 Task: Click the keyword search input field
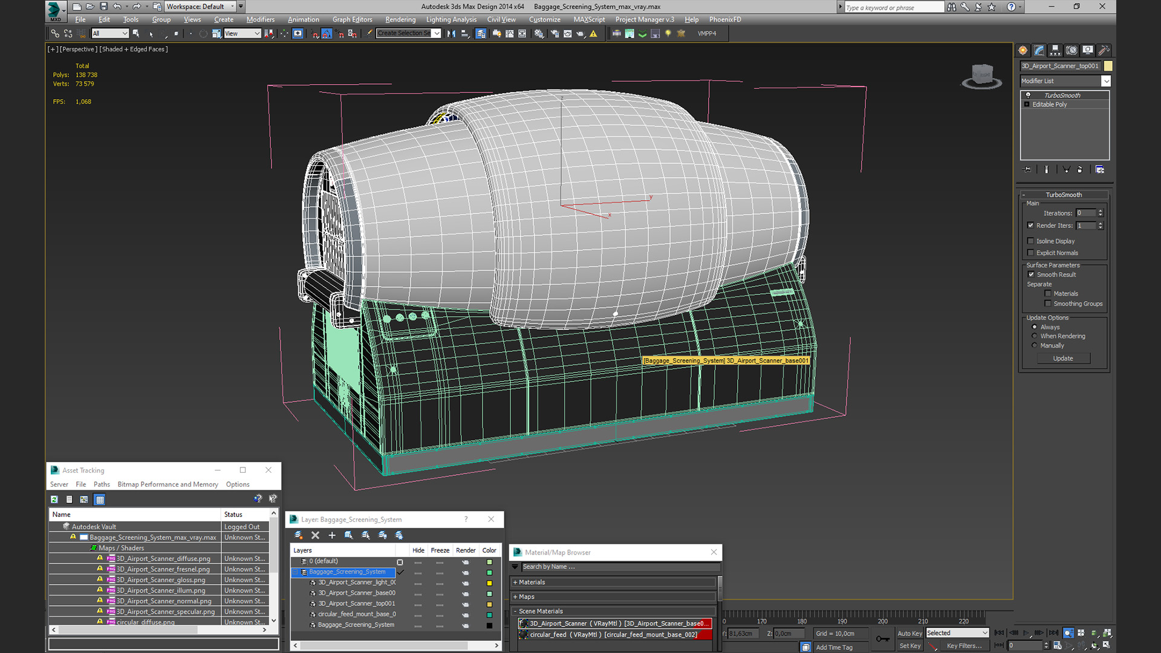pos(894,7)
